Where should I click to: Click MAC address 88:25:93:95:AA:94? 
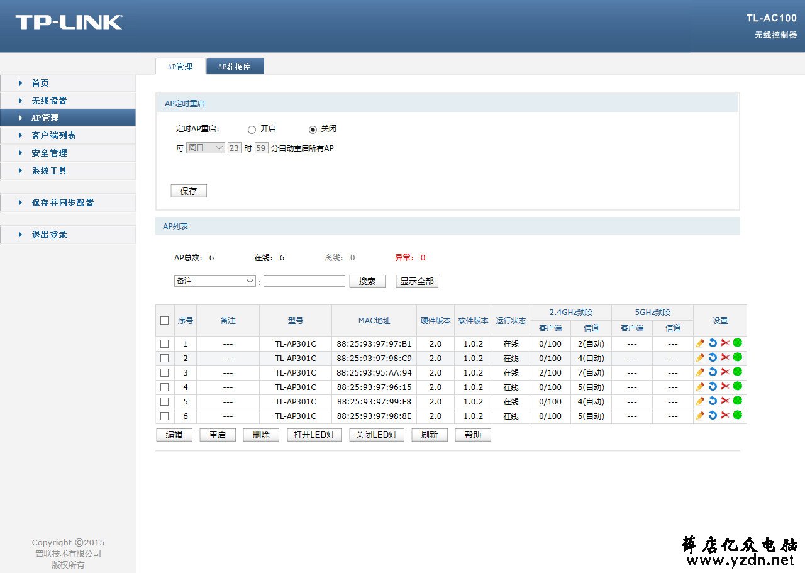click(374, 373)
